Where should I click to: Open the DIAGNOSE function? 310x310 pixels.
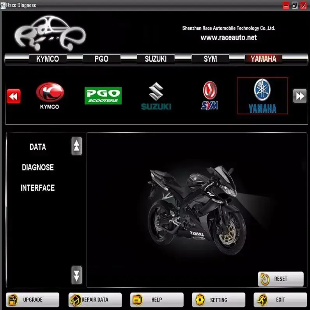pos(38,167)
